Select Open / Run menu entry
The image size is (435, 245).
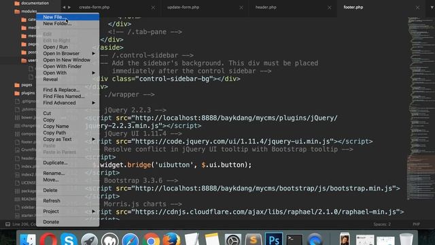click(68, 47)
